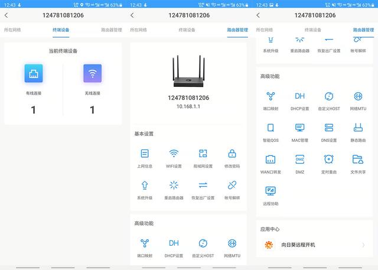Tap wired connection count under 有线连接
This screenshot has width=378, height=270.
34,110
